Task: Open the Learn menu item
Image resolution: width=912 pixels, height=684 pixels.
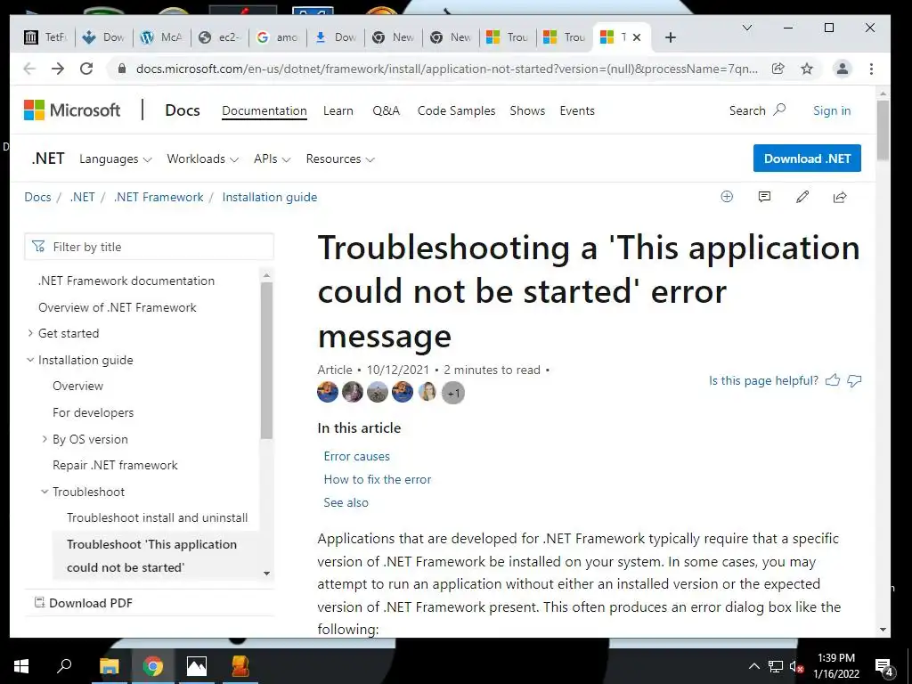Action: [338, 110]
